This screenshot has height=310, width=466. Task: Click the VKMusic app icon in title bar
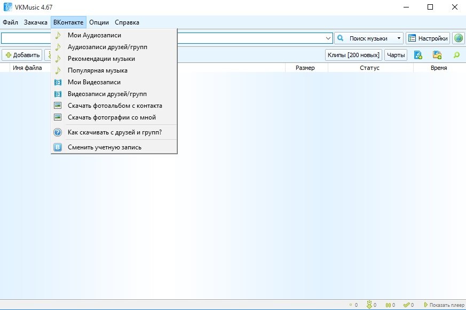click(x=7, y=7)
